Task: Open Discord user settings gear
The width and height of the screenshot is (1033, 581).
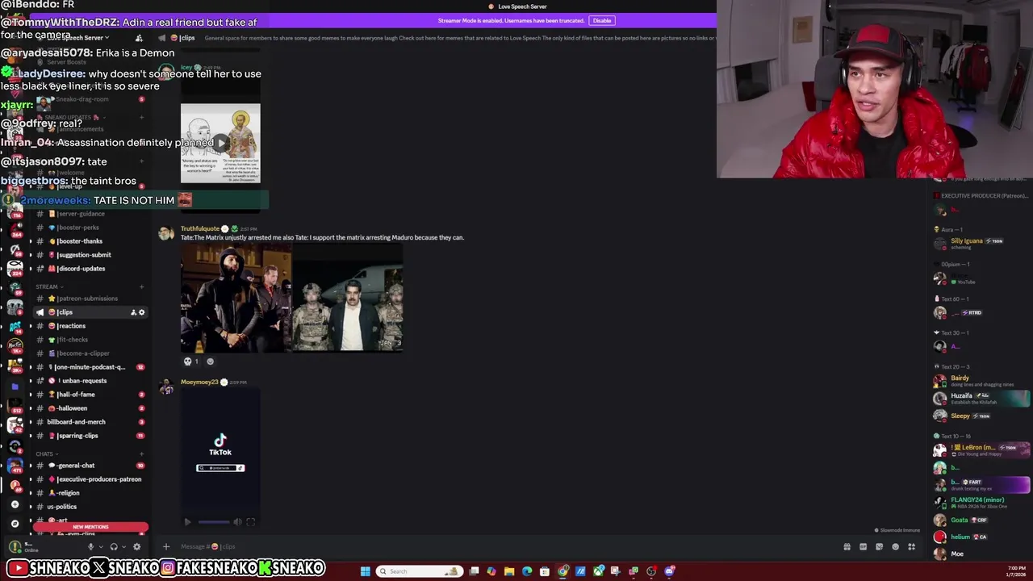Action: tap(136, 546)
